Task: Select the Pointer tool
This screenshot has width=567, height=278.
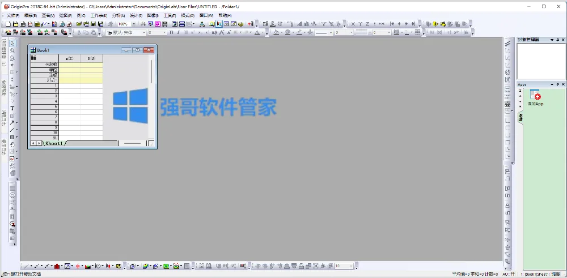Action: [x=12, y=44]
